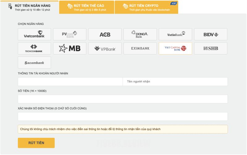Choose the VietinBank logo tile
This screenshot has width=247, height=155.
(175, 34)
